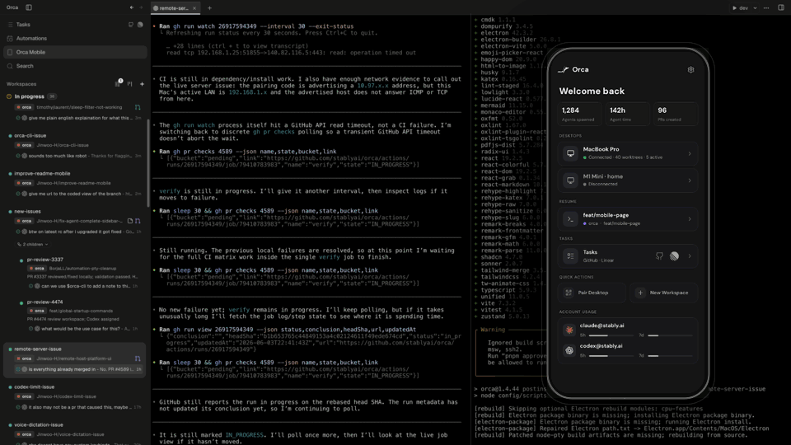
Task: Open the 96 PRs created stat card
Action: [675, 114]
